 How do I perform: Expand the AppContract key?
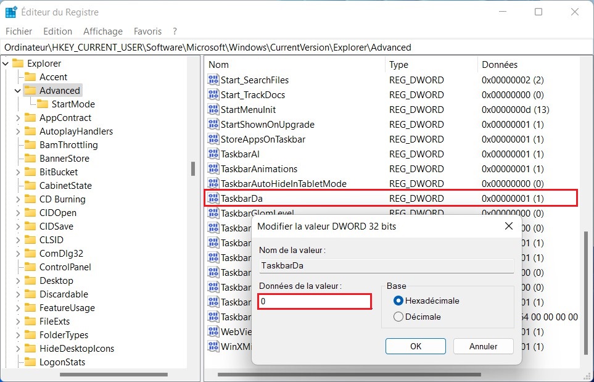coord(17,118)
